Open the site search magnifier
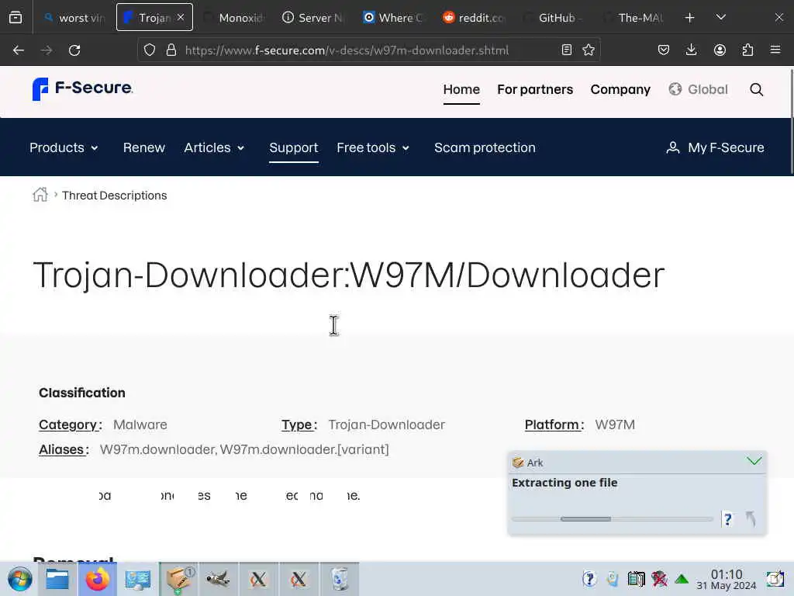Image resolution: width=794 pixels, height=596 pixels. tap(757, 90)
